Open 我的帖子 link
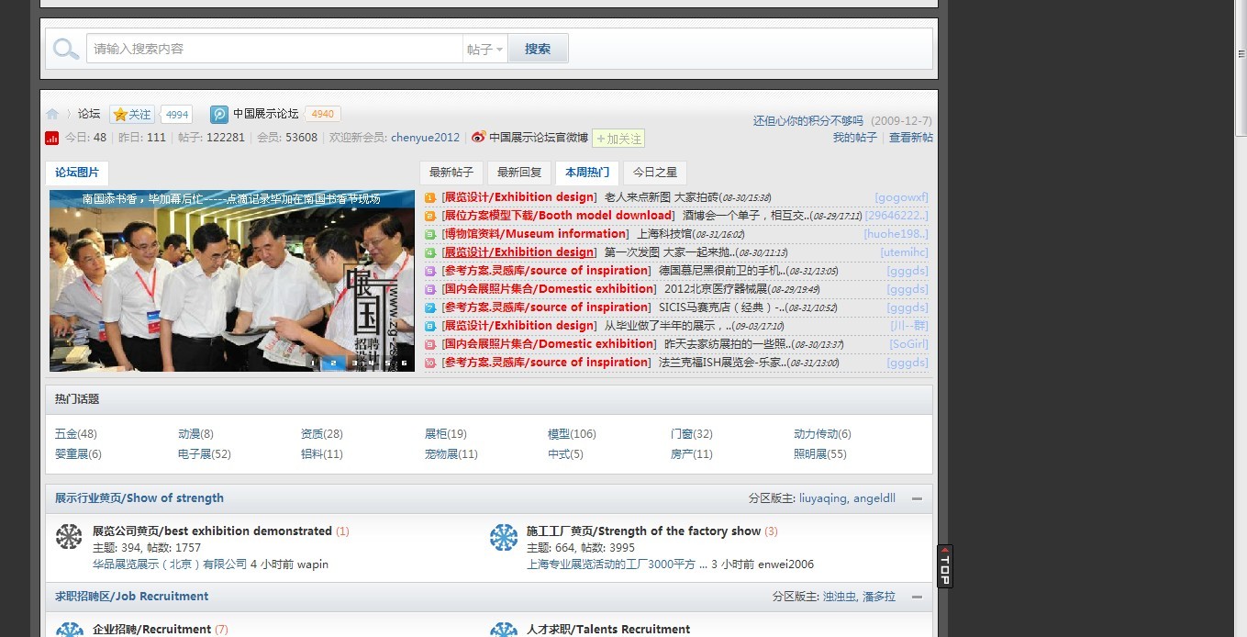 [x=855, y=138]
